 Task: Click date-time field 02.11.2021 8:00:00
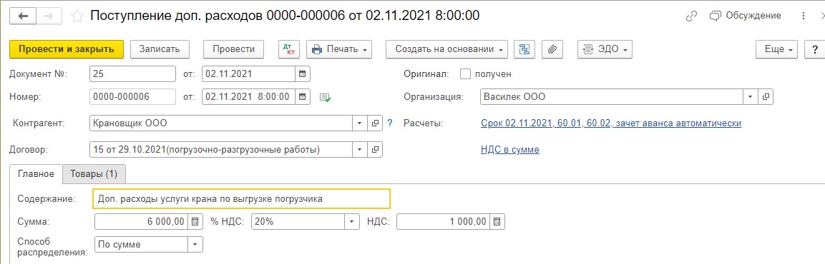(248, 96)
